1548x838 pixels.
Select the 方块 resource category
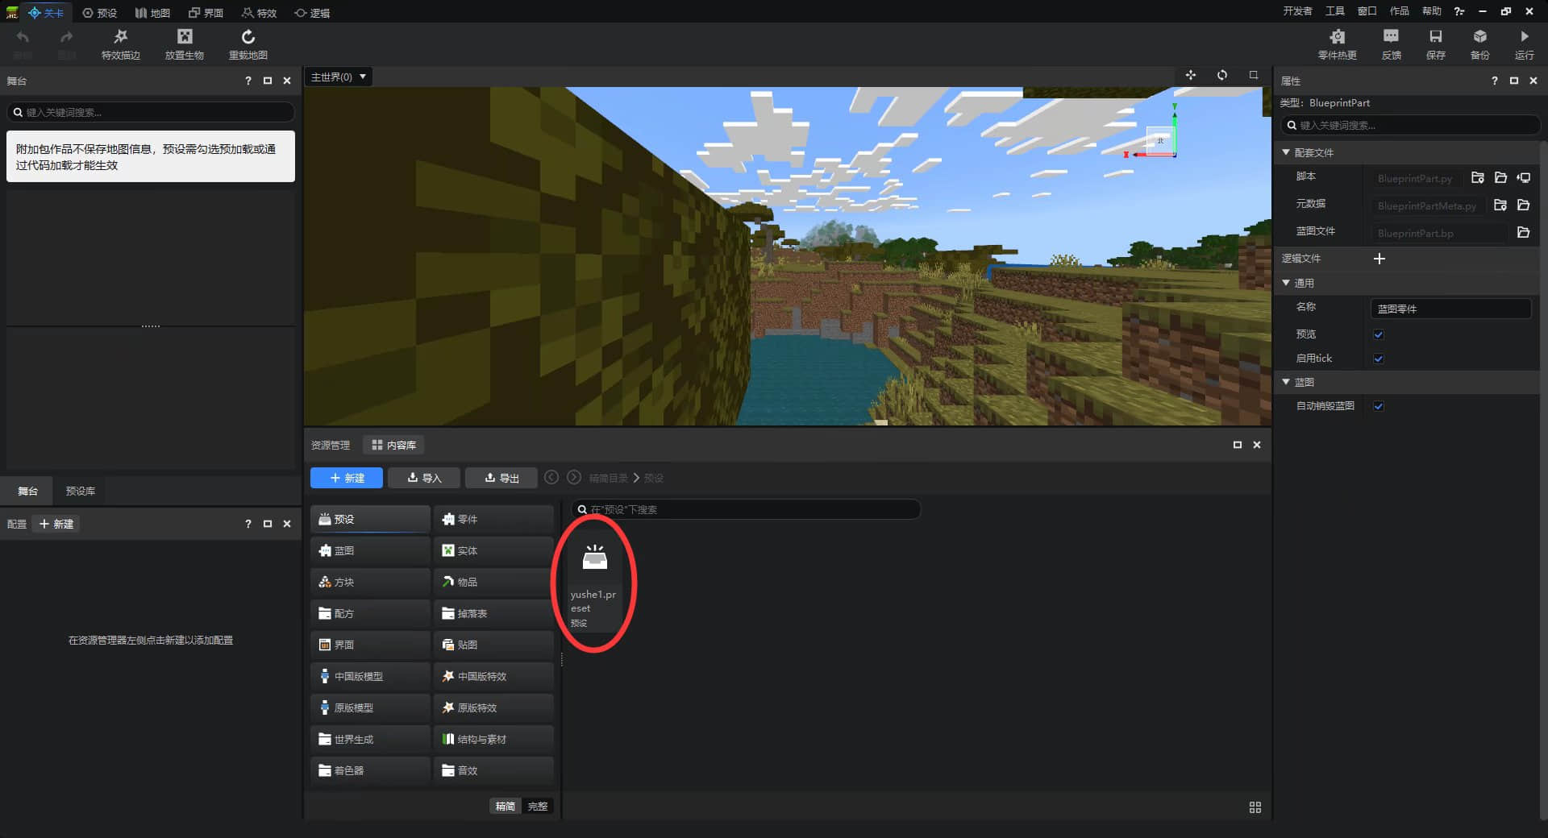point(370,582)
